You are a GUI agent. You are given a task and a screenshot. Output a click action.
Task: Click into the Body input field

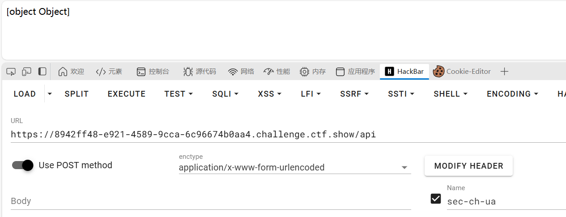point(211,201)
